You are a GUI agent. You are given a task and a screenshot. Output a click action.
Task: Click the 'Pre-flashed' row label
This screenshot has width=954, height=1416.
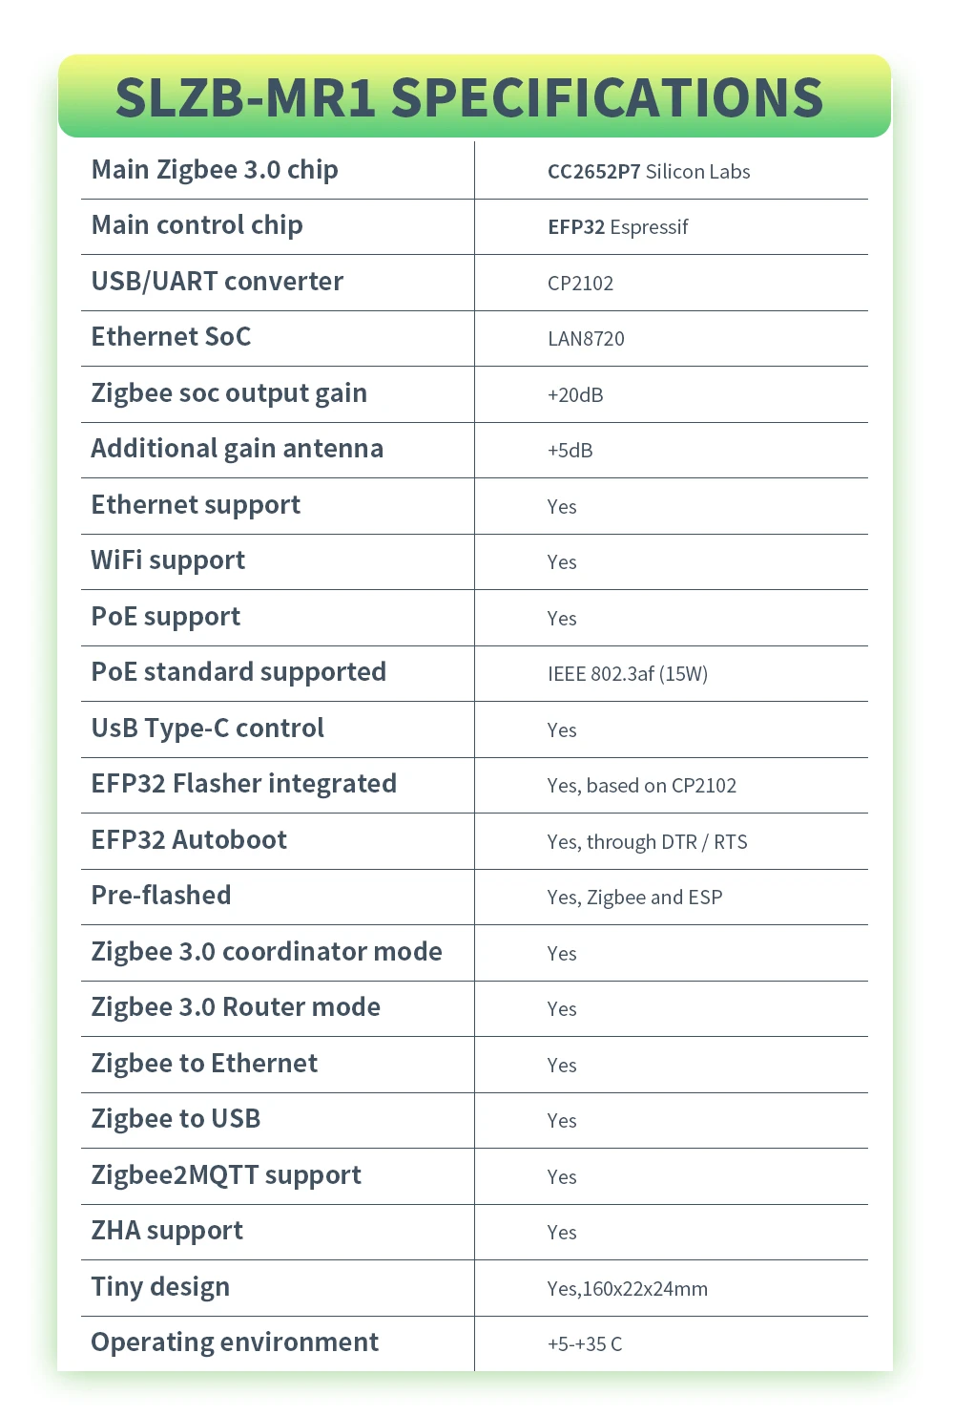click(x=161, y=896)
